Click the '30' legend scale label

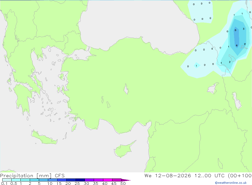pos(86,183)
